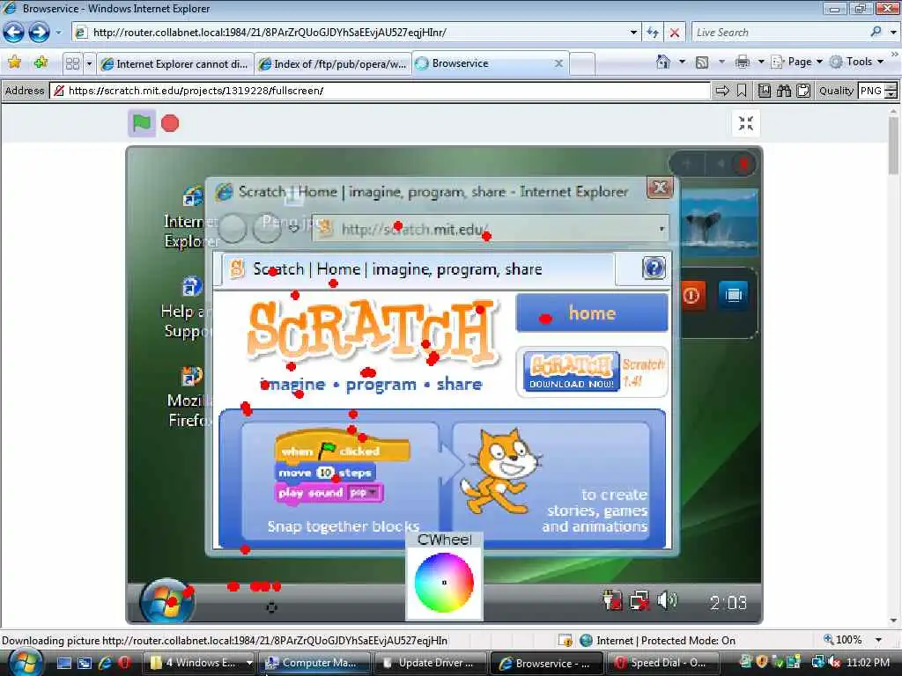Open the Quick Tabs grid icon
902x676 pixels.
click(72, 63)
